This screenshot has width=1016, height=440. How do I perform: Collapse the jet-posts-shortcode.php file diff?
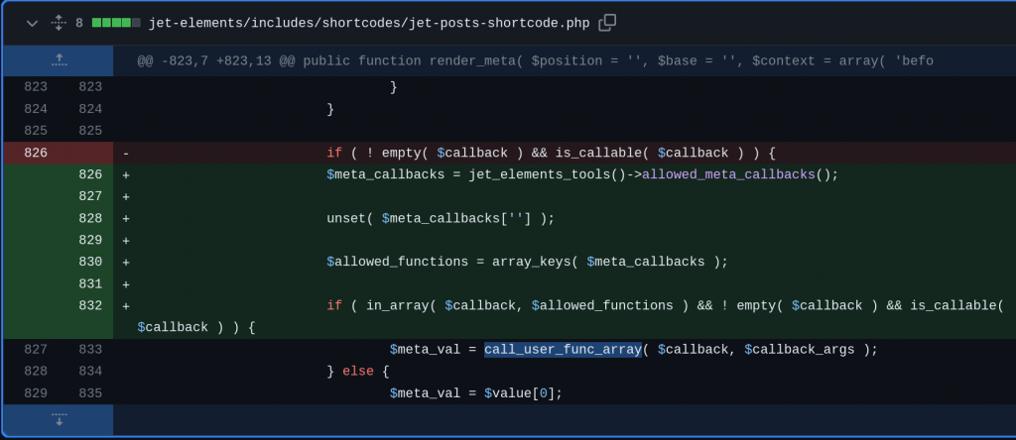[x=32, y=23]
